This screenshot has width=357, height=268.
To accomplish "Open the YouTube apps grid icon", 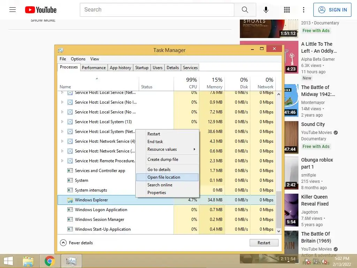I will 287,9.
